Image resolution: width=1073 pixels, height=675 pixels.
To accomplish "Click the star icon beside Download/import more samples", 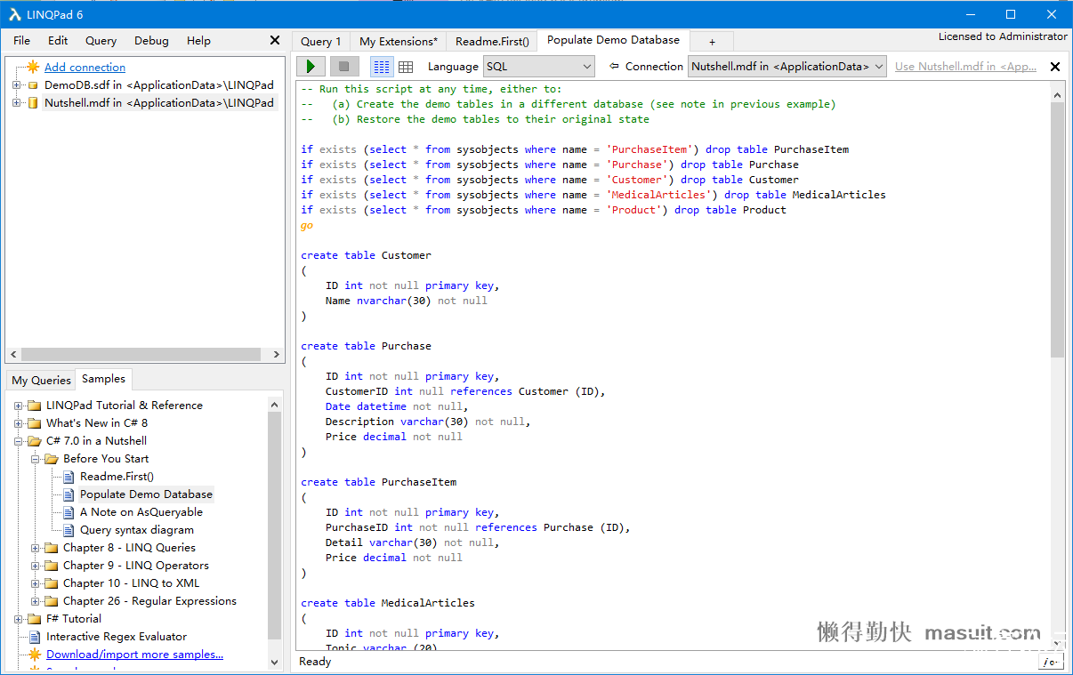I will pos(35,655).
